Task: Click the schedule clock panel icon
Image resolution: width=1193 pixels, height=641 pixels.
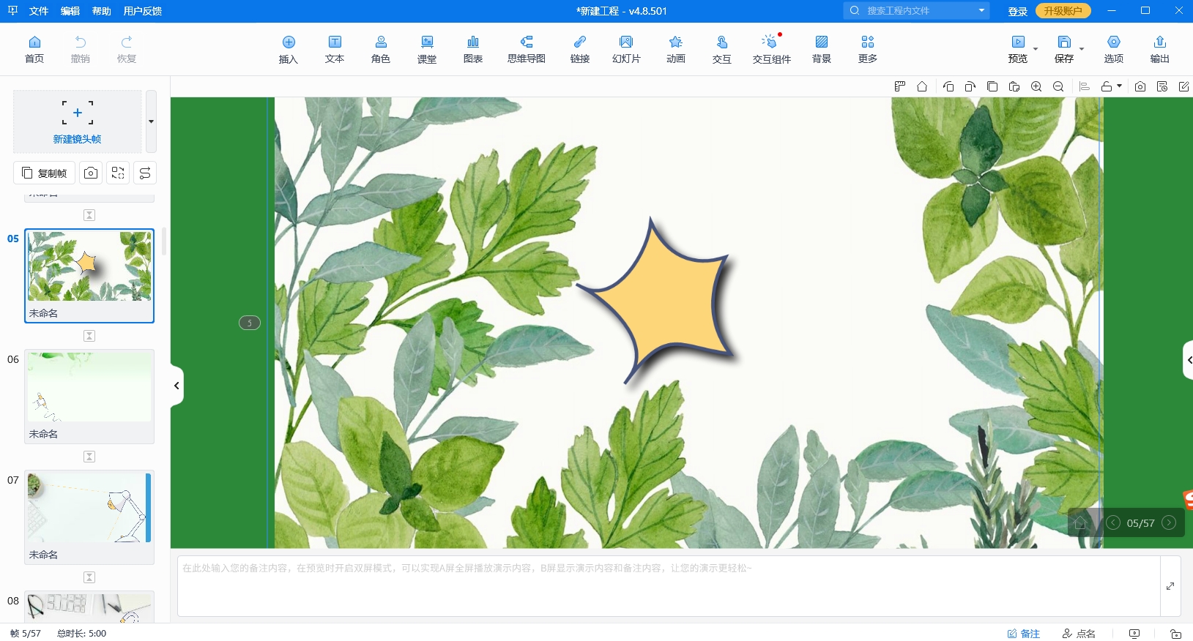Action: pos(1162,86)
